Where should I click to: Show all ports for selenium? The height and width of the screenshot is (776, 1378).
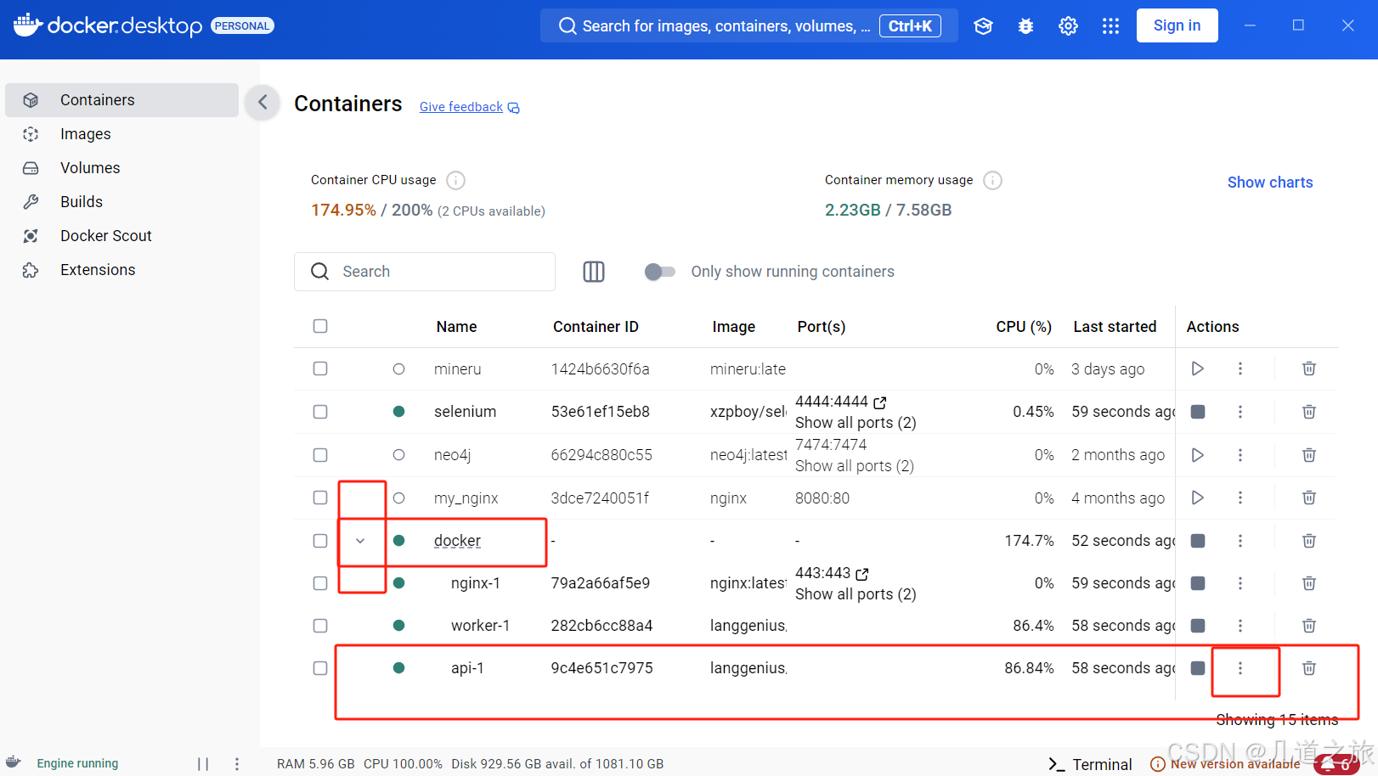(856, 423)
